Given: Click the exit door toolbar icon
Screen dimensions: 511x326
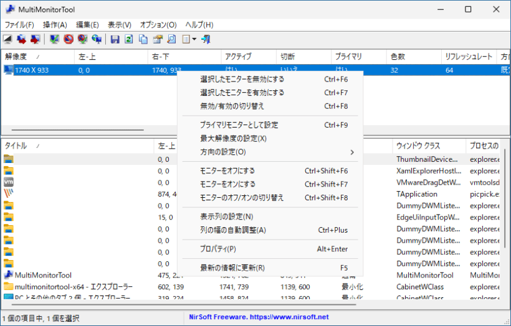Looking at the screenshot, I should tap(206, 39).
